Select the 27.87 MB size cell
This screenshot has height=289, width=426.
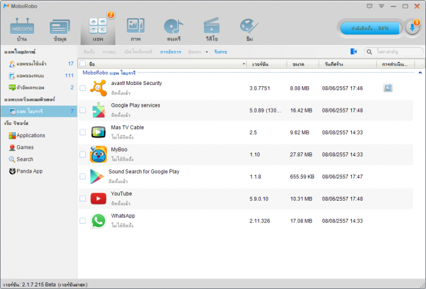point(301,154)
